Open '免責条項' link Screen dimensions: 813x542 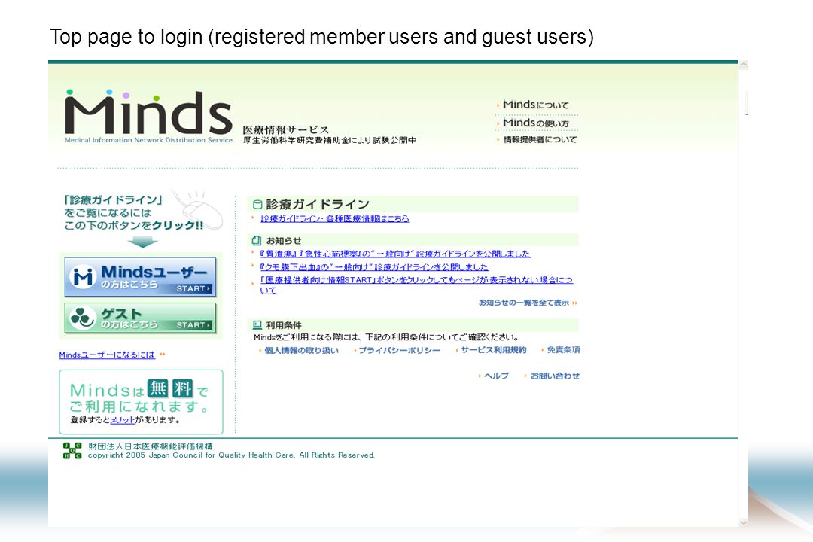(563, 350)
